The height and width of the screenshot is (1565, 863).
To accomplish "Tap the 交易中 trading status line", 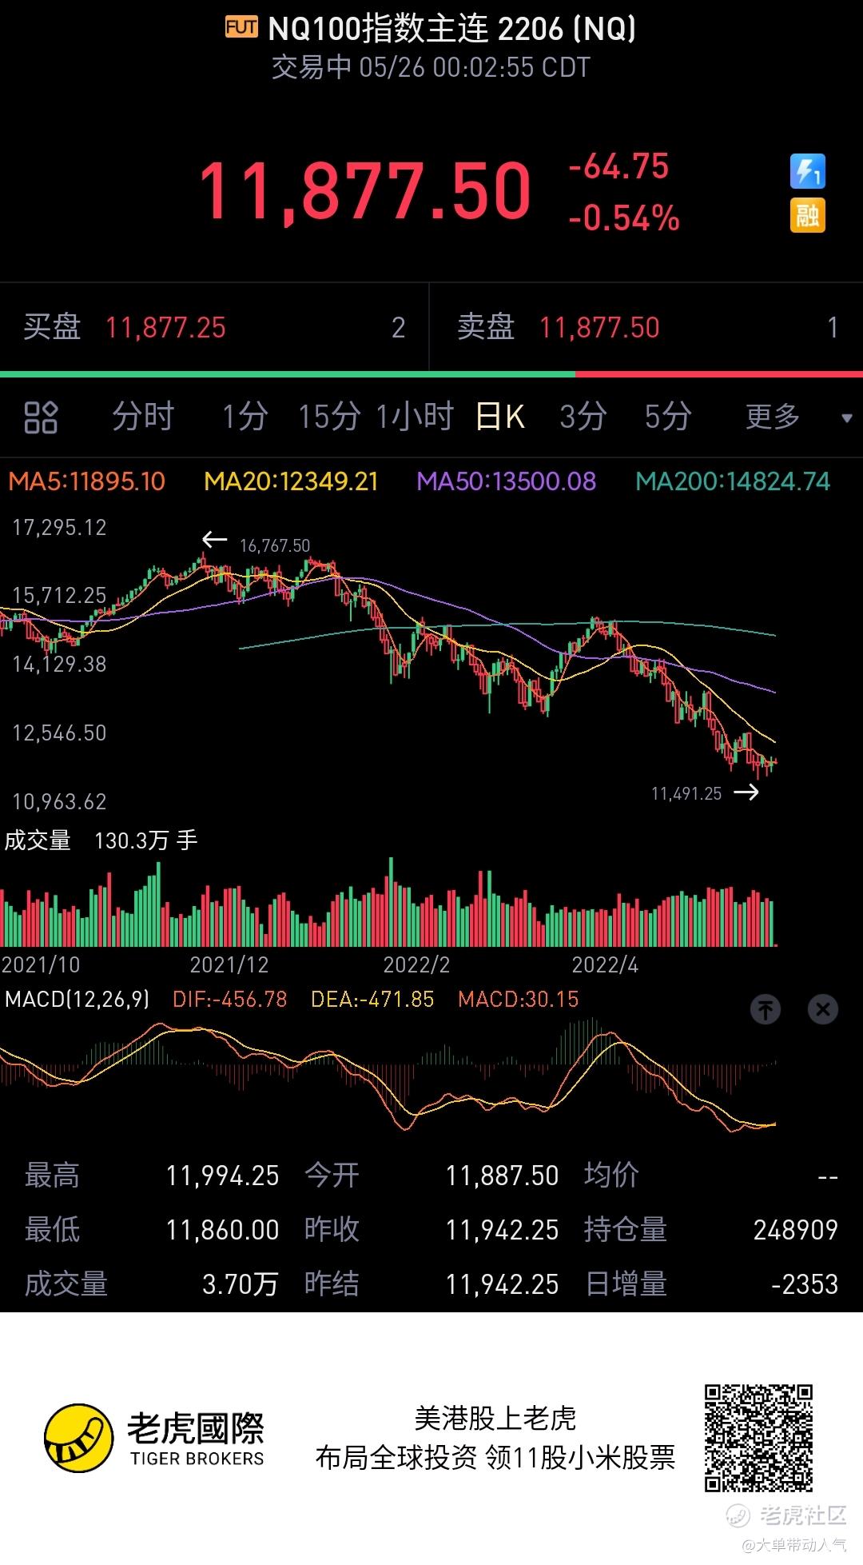I will 431,67.
